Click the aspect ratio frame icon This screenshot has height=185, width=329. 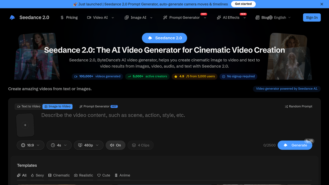(x=23, y=145)
